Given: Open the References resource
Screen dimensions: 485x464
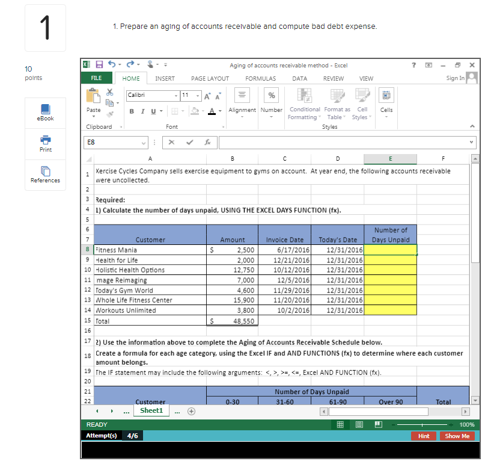Looking at the screenshot, I should [x=46, y=175].
